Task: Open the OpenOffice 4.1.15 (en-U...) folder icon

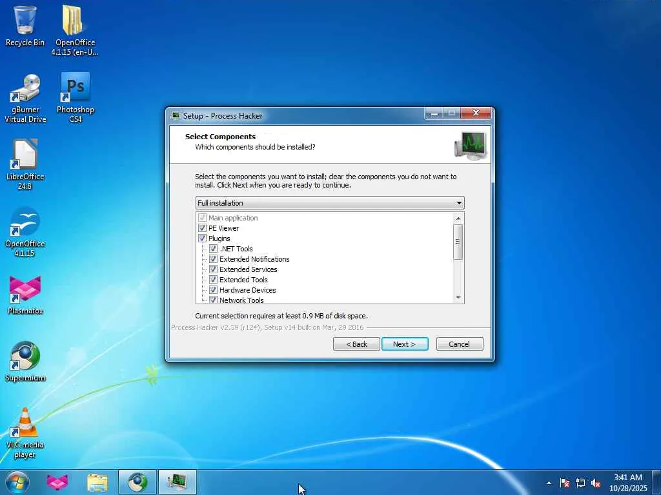Action: coord(75,30)
